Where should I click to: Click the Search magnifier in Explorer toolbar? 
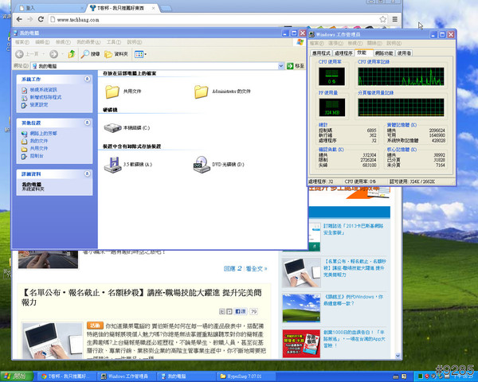tap(90, 53)
